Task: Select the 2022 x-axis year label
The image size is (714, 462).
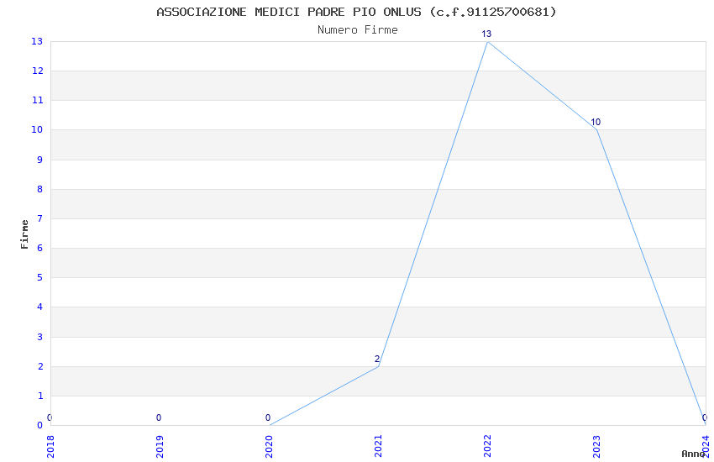Action: (x=488, y=447)
